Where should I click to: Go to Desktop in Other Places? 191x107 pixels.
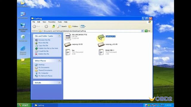pos(41,65)
